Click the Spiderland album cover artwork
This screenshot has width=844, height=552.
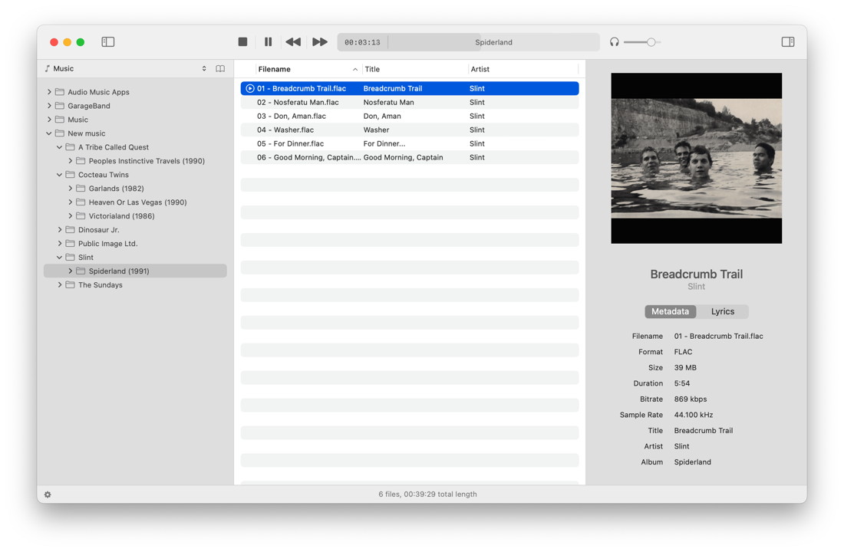point(696,159)
